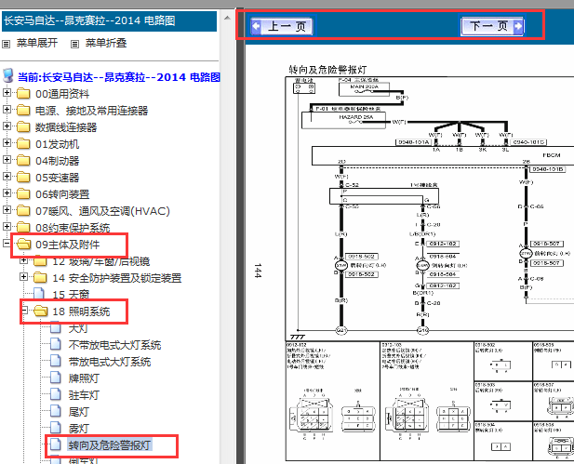Select the 18 照明系统 folder label
Screen dimensions: 574x464
pyautogui.click(x=81, y=312)
